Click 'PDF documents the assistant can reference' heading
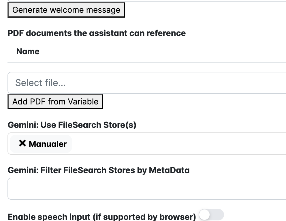The image size is (286, 221). 97,33
